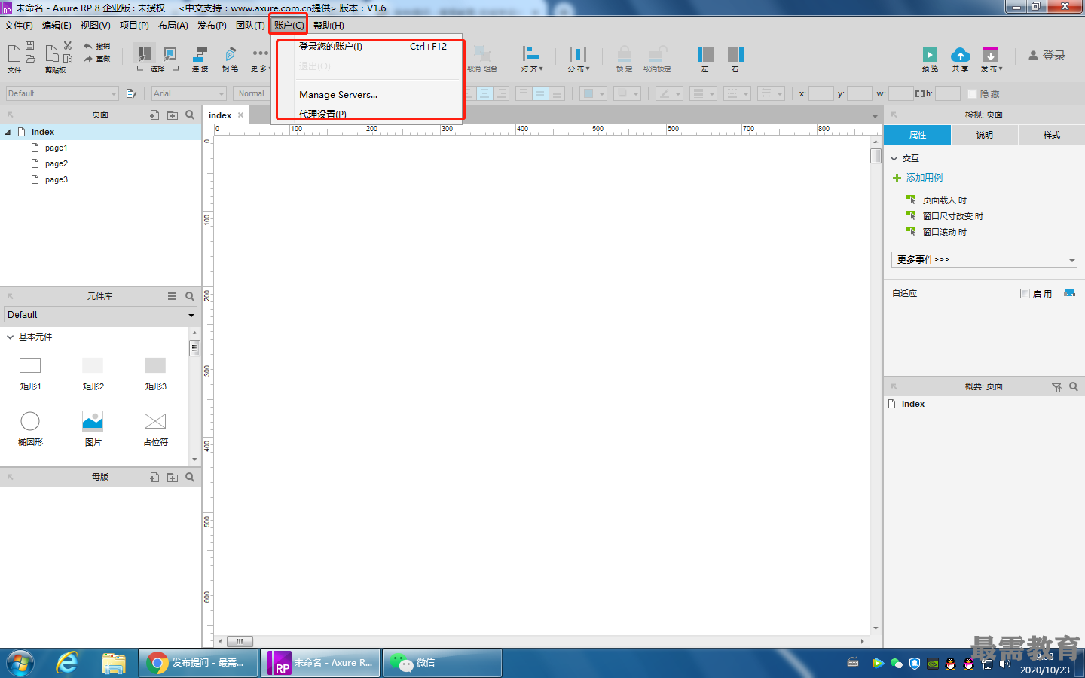Click the x position input field
1085x678 pixels.
tap(821, 93)
